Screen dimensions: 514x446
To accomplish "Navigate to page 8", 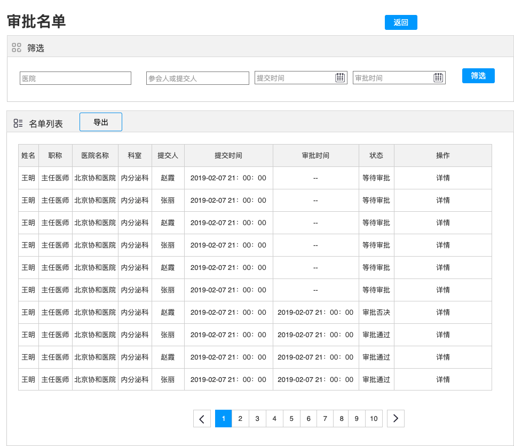I will [342, 418].
